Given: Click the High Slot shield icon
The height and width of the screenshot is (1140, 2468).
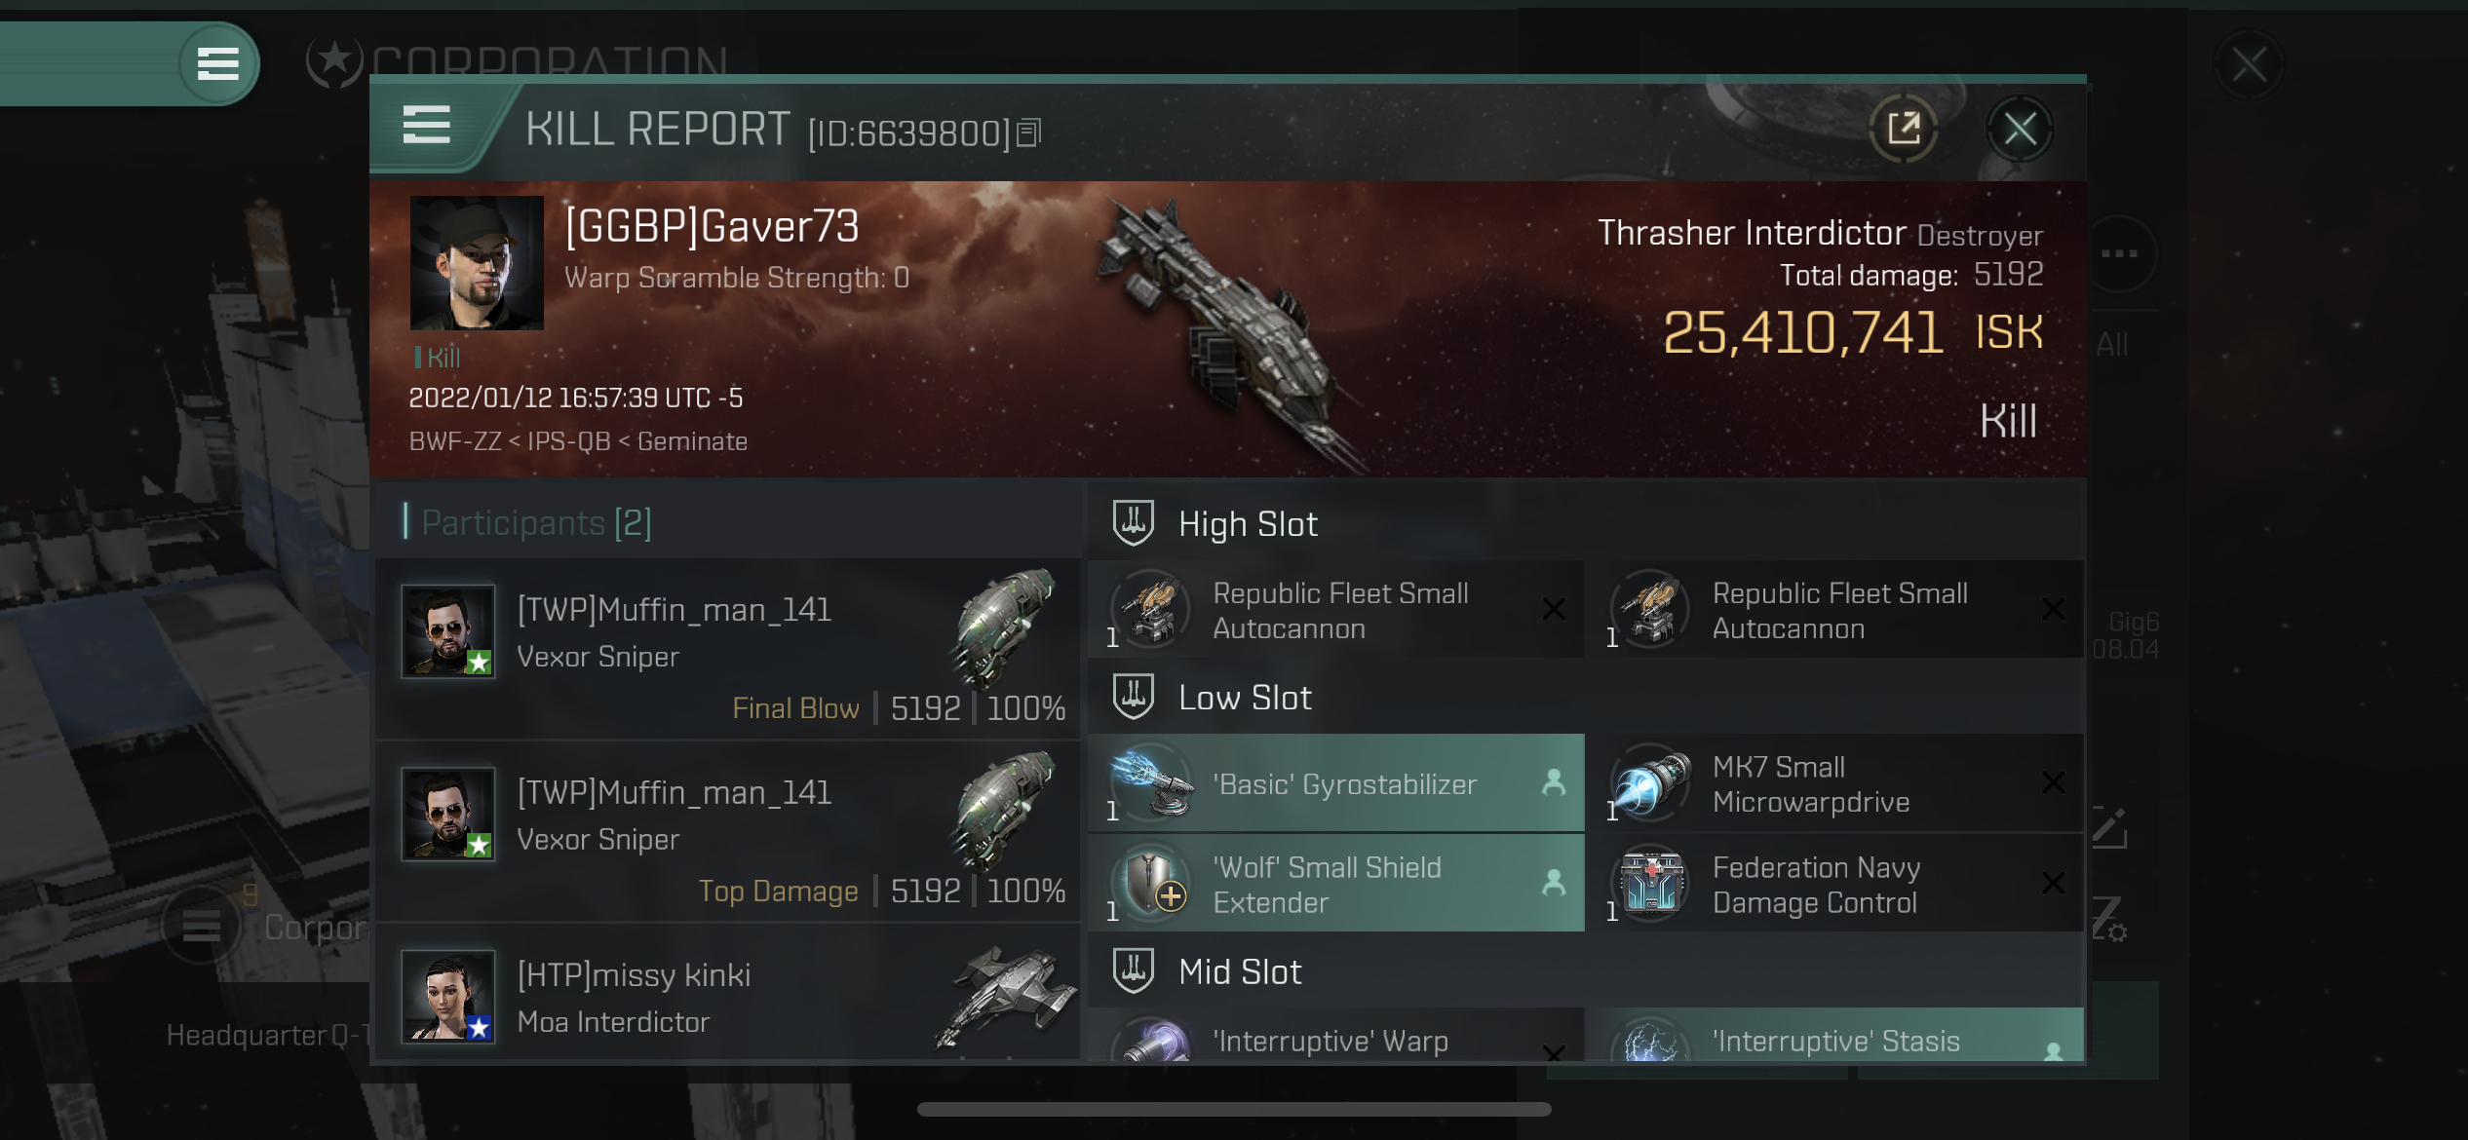Looking at the screenshot, I should tap(1134, 522).
